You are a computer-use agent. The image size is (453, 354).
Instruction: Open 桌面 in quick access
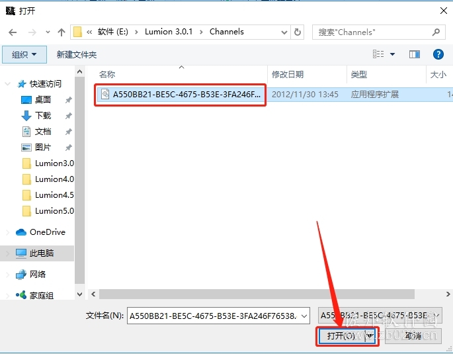43,100
